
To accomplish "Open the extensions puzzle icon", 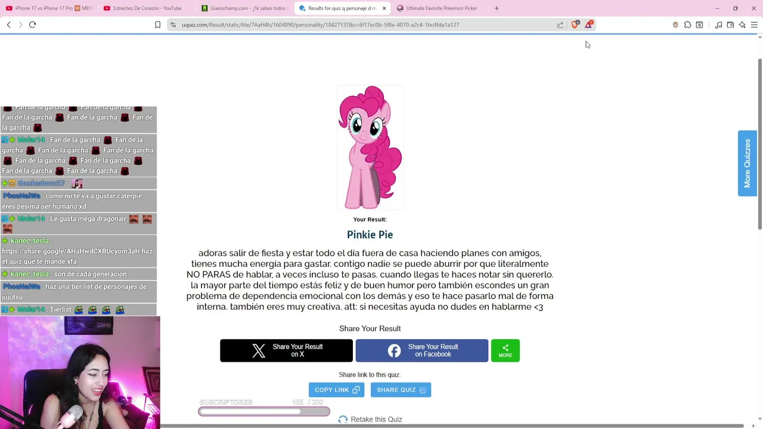I will [687, 24].
